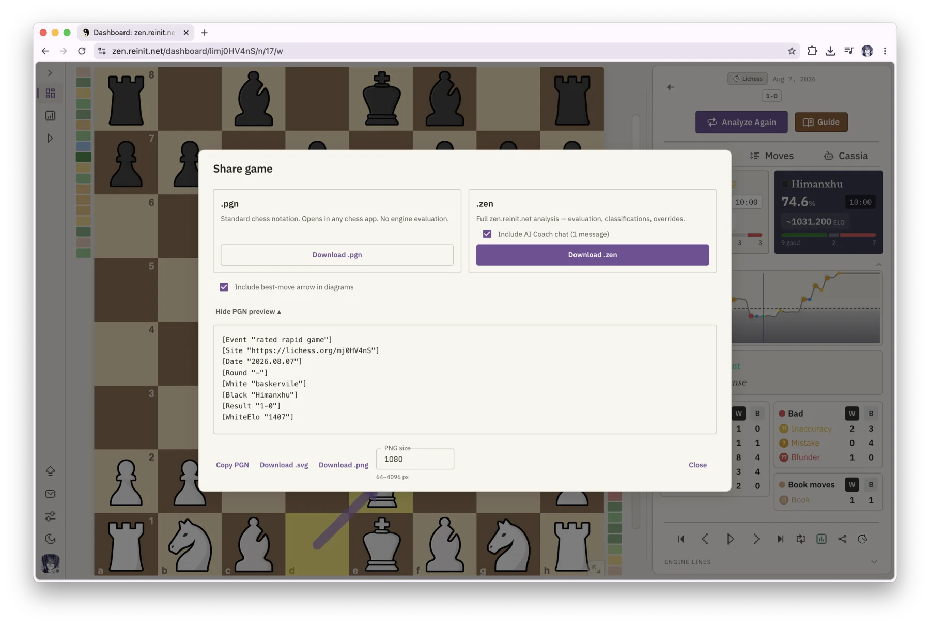Select B toggle in Book moves section
The height and width of the screenshot is (626, 930).
point(871,485)
